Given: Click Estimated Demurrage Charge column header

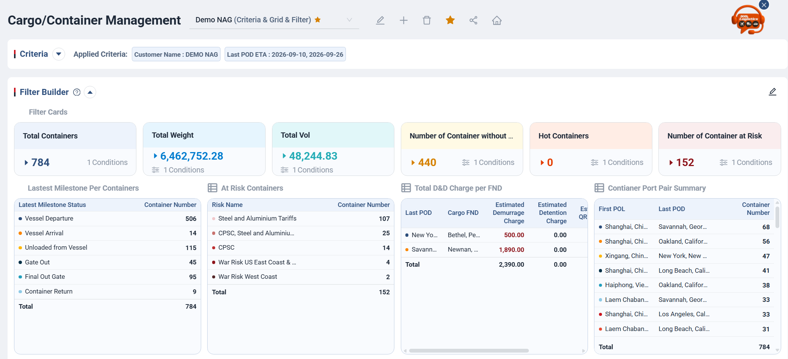Looking at the screenshot, I should pyautogui.click(x=508, y=213).
